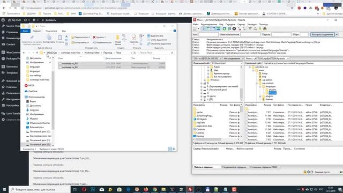
Task: Toggle remote directory tree display in FileZilla
Action: tap(213, 28)
